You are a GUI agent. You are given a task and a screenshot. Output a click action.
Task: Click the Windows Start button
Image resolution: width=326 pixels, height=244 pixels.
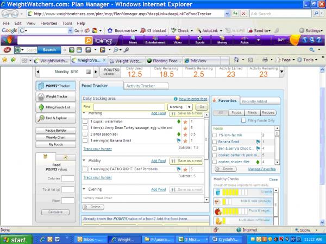click(16, 240)
